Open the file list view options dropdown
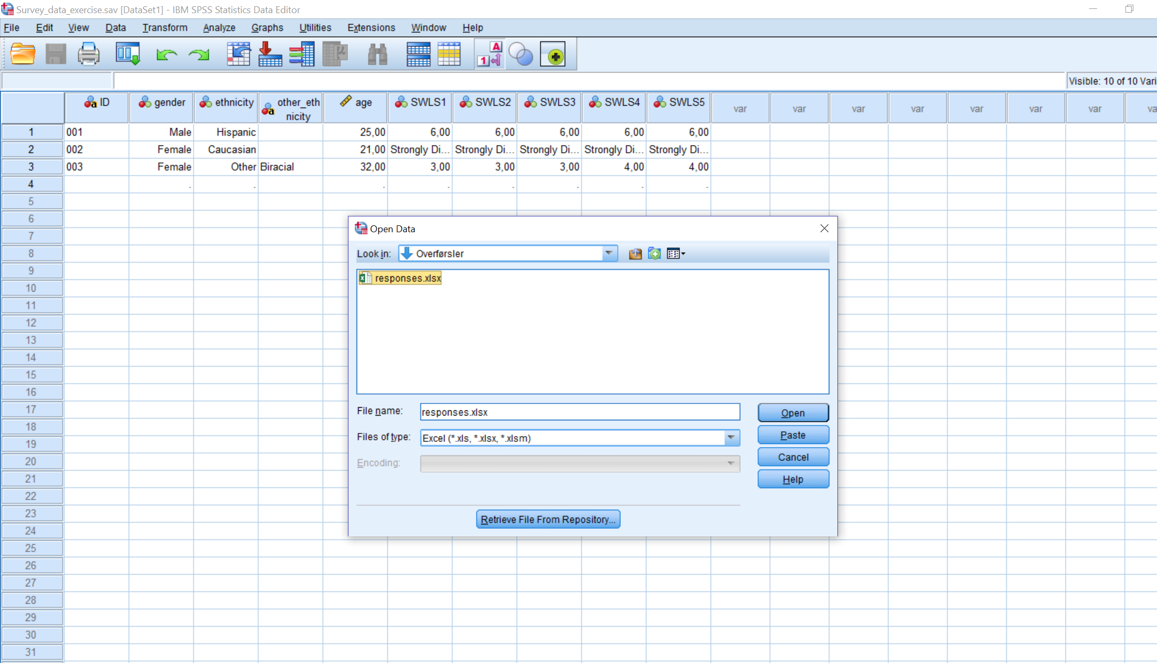Screen dimensions: 1157x663 click(x=676, y=254)
